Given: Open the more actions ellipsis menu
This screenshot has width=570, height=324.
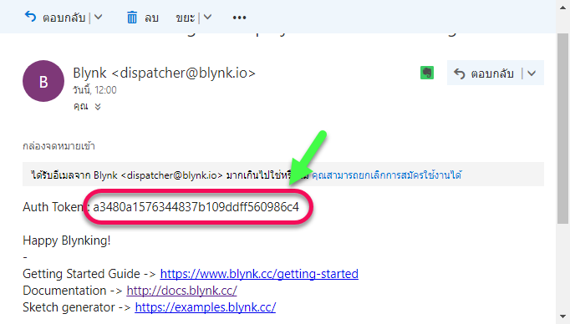Looking at the screenshot, I should coord(239,18).
